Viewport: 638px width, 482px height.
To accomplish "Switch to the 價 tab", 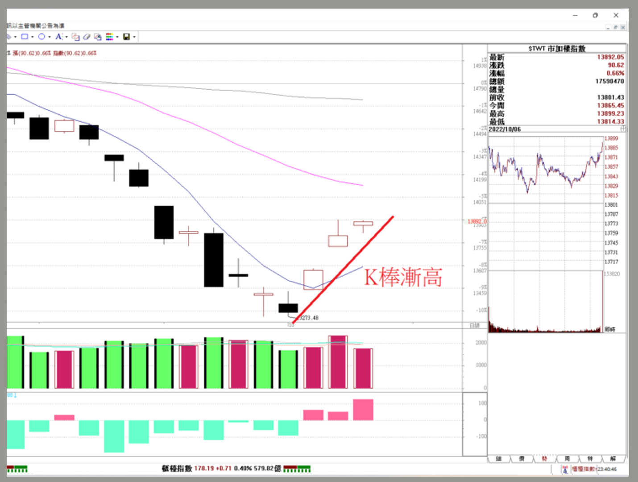I will coord(522,459).
